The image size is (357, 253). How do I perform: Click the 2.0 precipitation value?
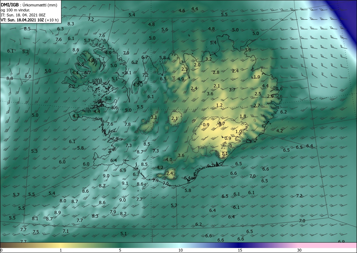point(197,65)
